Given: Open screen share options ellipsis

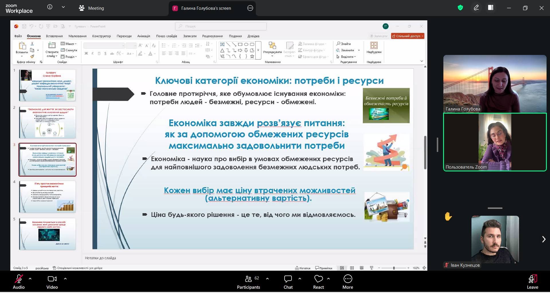Looking at the screenshot, I should tap(250, 8).
